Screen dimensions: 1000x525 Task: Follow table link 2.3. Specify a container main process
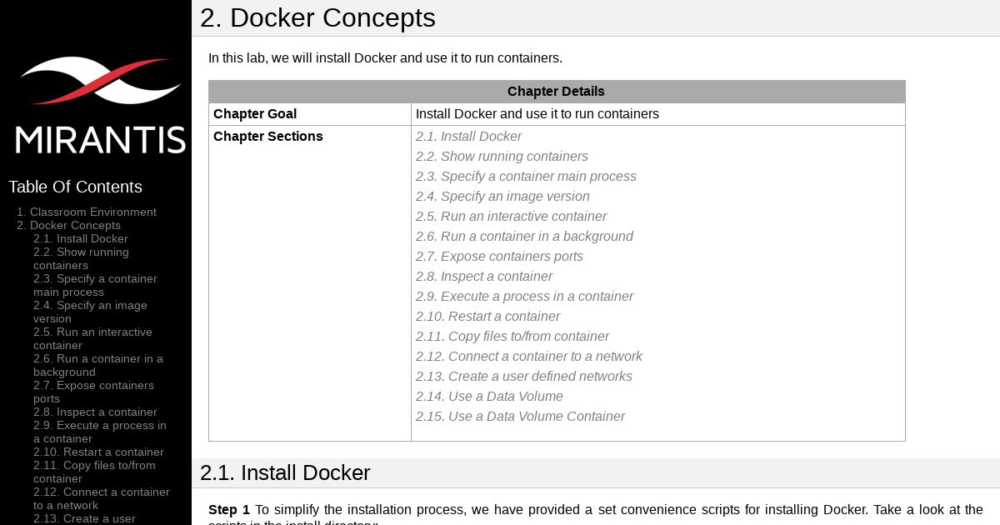pyautogui.click(x=526, y=176)
